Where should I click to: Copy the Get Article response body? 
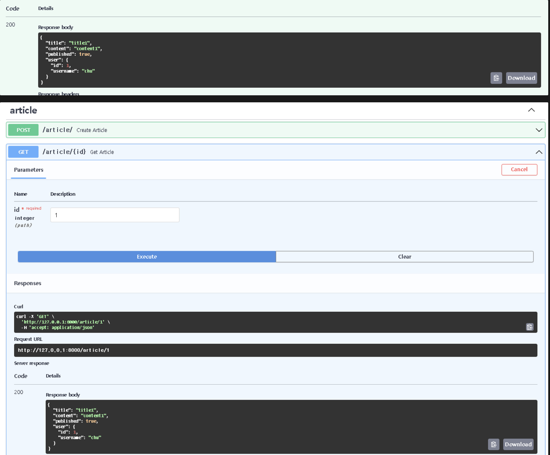(493, 444)
